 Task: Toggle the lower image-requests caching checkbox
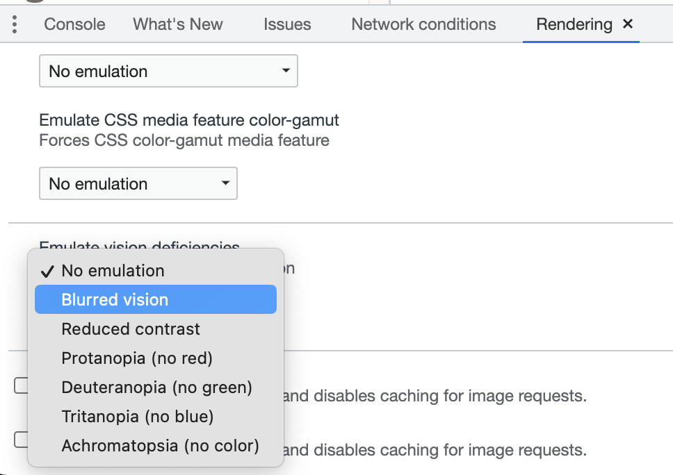[x=21, y=440]
